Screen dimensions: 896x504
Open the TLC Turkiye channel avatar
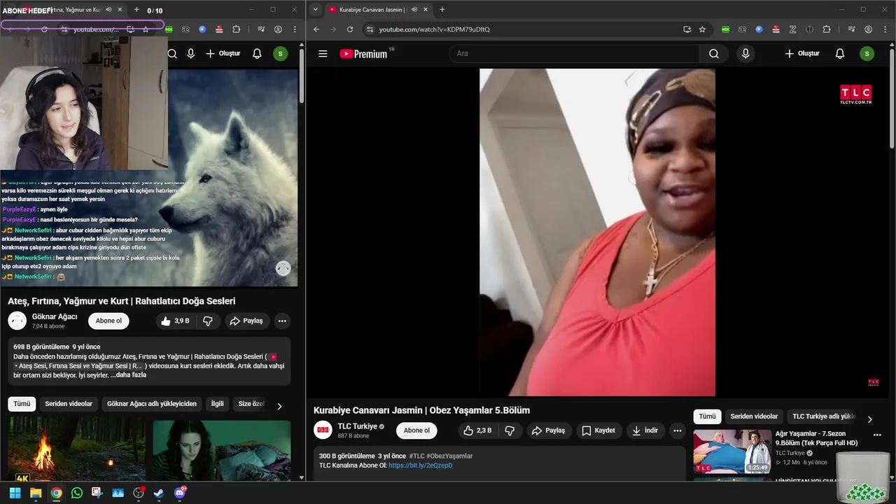[323, 430]
